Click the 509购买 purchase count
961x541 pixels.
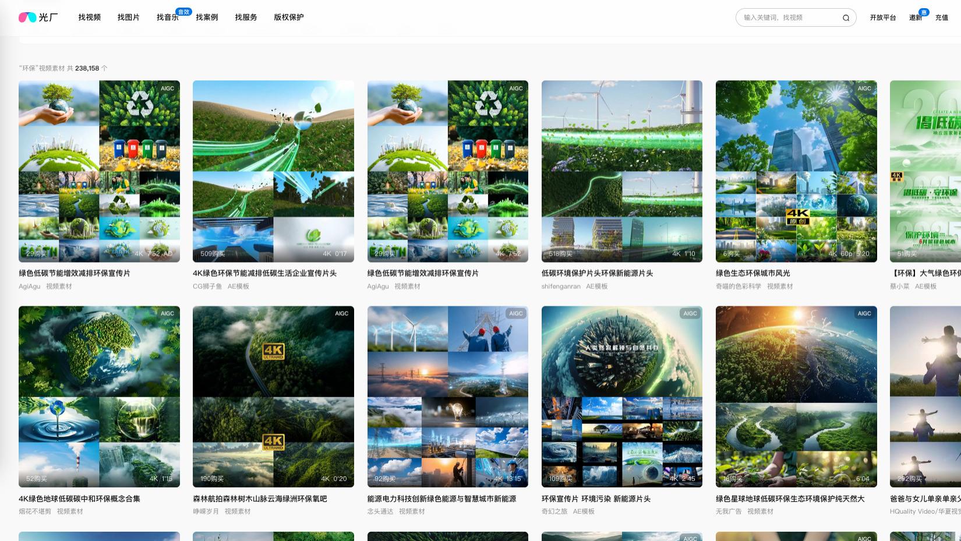pyautogui.click(x=213, y=254)
